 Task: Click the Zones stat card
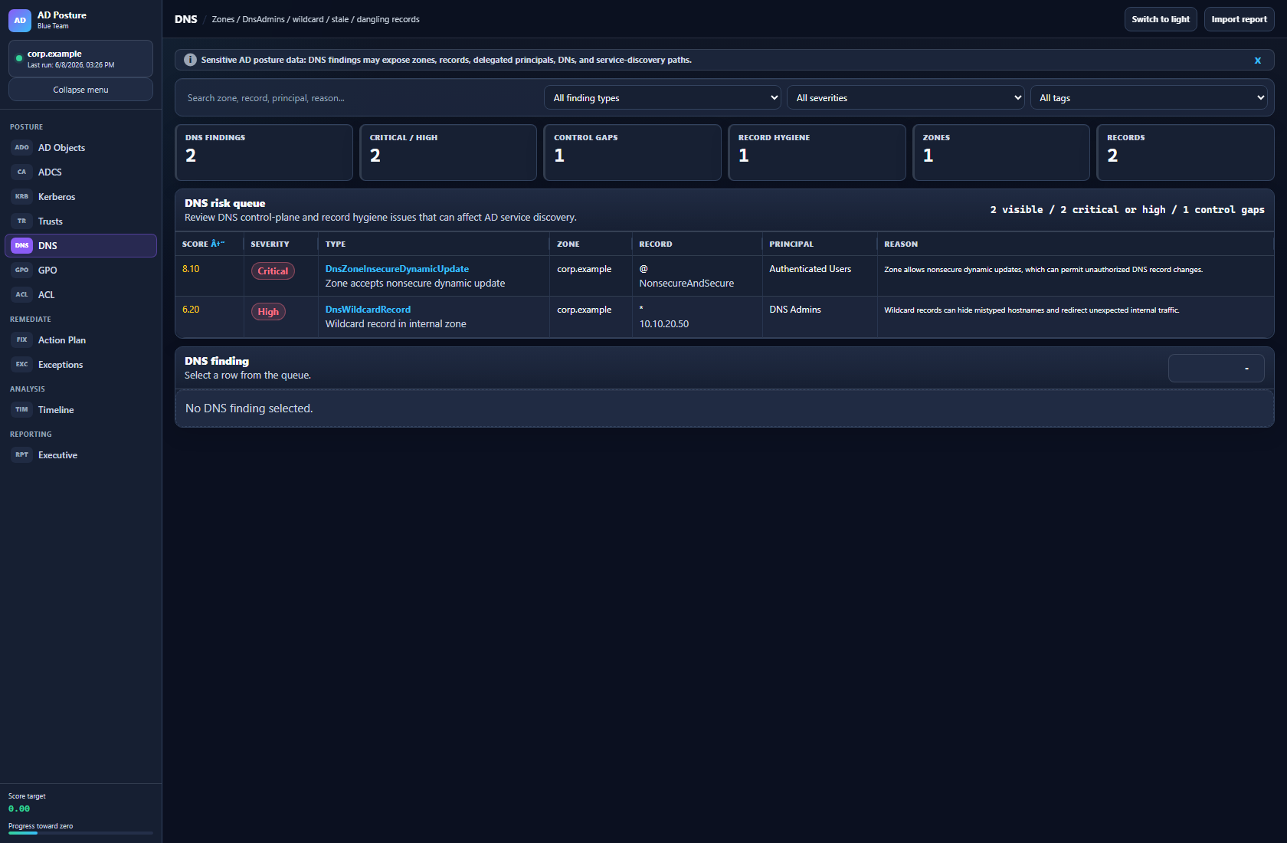(1001, 153)
